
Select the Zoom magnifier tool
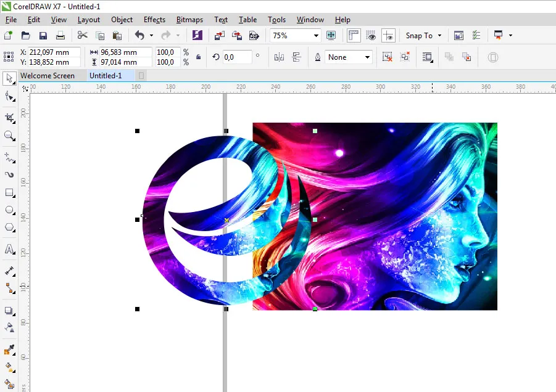coord(9,136)
